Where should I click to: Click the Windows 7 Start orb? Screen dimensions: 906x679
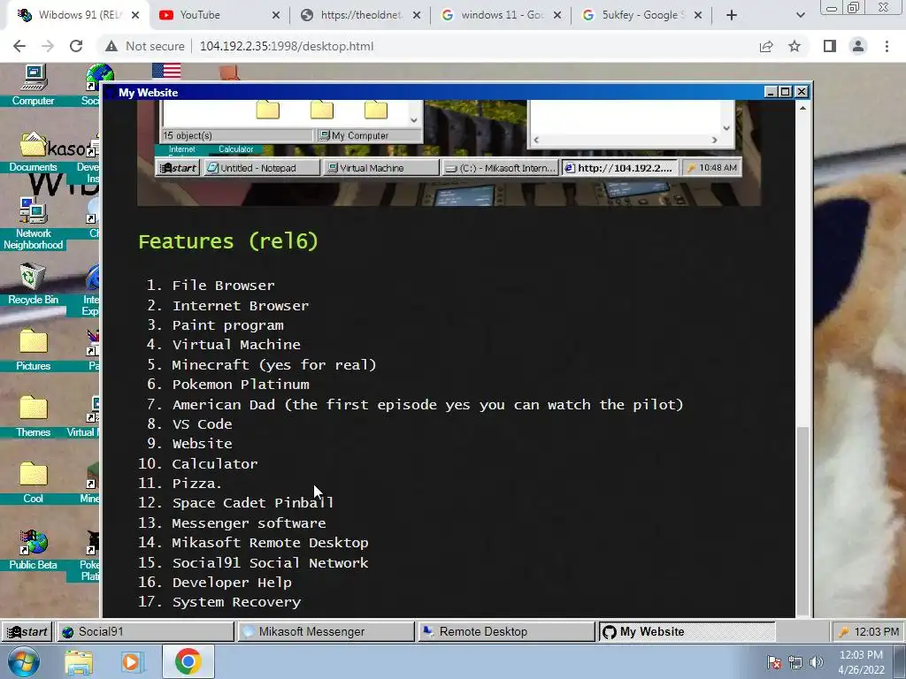pos(24,662)
